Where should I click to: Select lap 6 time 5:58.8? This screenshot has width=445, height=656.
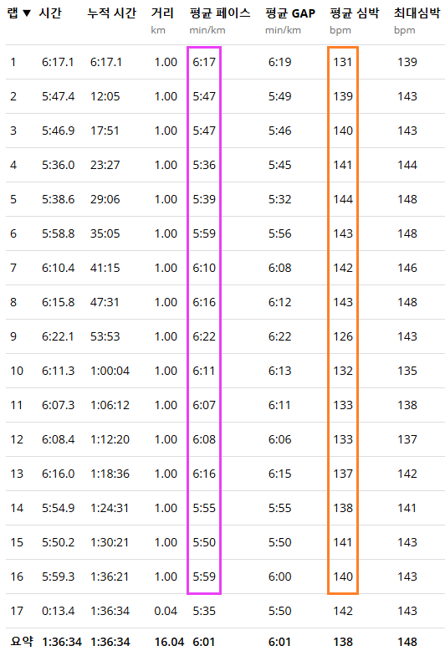pyautogui.click(x=59, y=233)
